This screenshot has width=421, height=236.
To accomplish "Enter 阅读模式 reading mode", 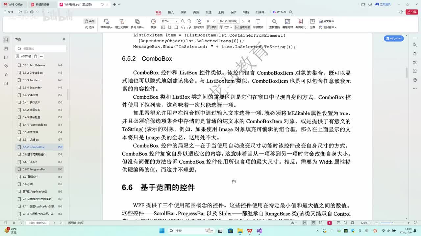I will (258, 24).
